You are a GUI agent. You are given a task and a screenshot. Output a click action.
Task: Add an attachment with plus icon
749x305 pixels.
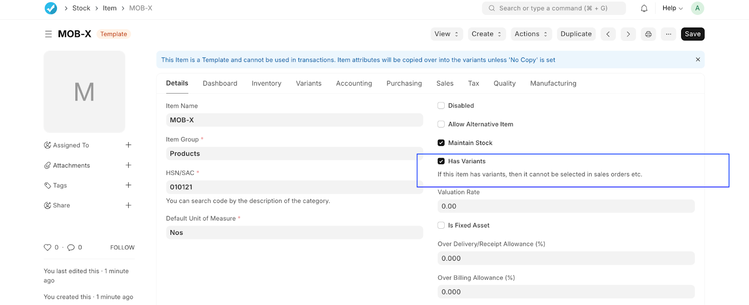(128, 165)
